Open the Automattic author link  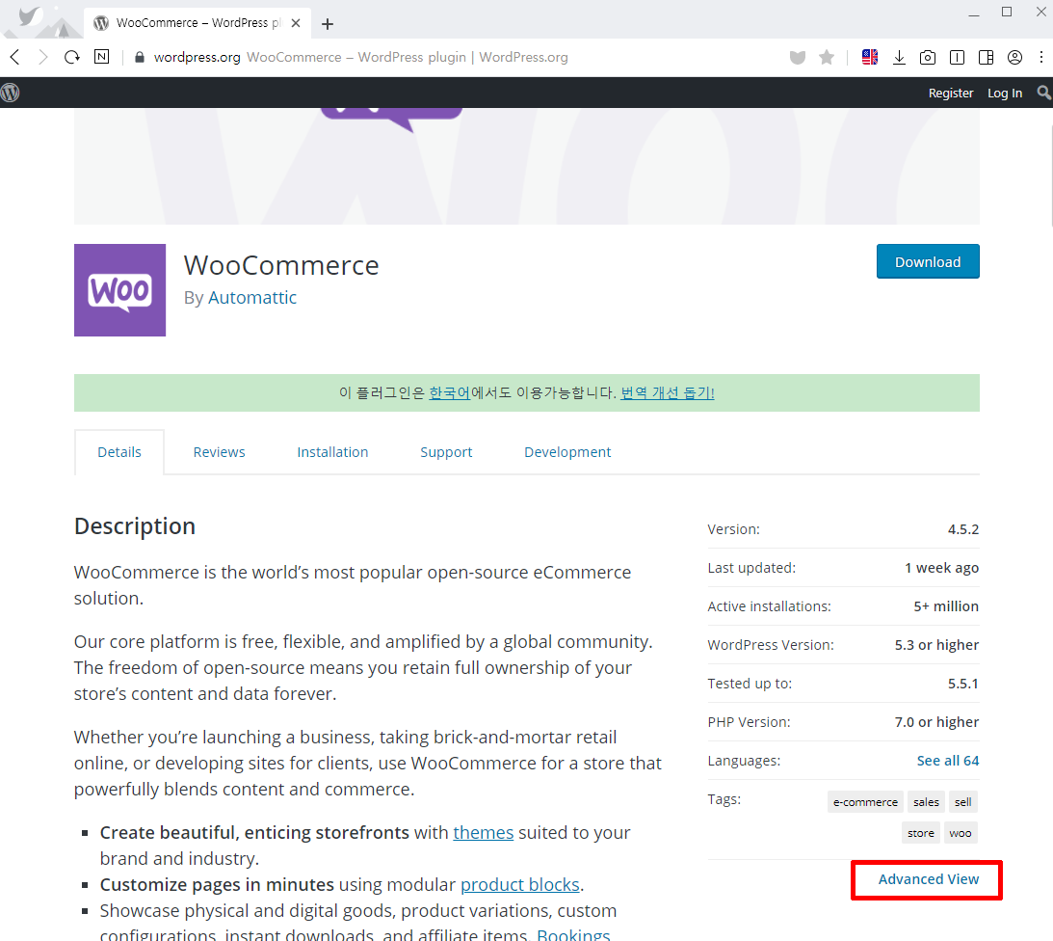251,298
